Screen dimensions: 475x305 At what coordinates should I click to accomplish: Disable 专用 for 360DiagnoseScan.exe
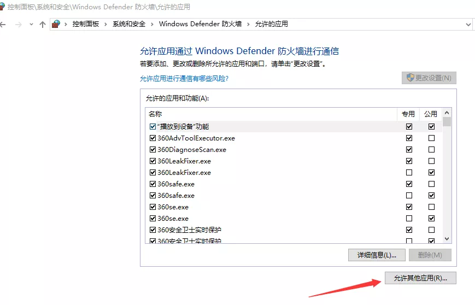[x=409, y=150]
